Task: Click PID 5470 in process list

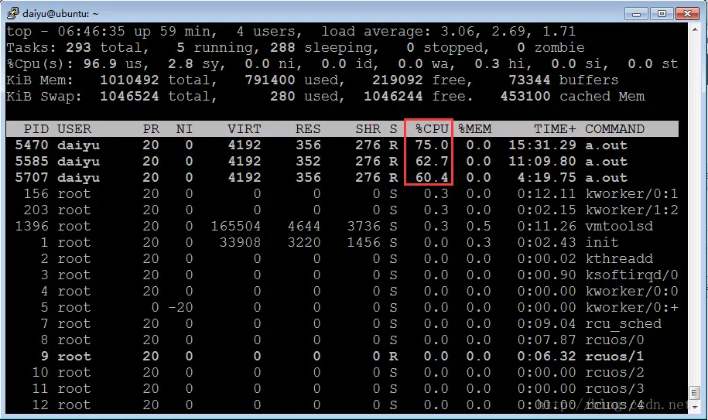Action: (x=32, y=145)
